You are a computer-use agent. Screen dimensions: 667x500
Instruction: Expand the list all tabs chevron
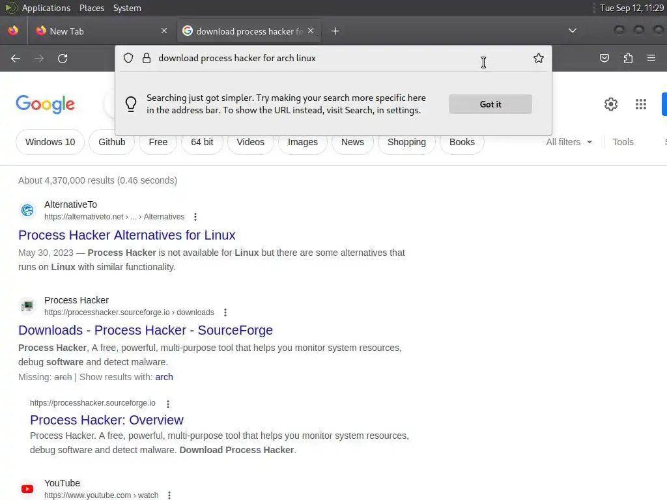(x=573, y=31)
